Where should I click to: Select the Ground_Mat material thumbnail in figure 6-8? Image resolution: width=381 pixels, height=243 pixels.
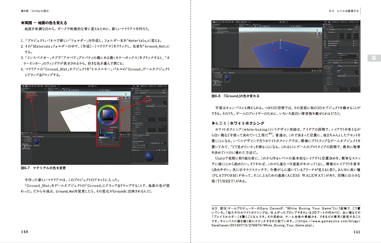point(227,78)
